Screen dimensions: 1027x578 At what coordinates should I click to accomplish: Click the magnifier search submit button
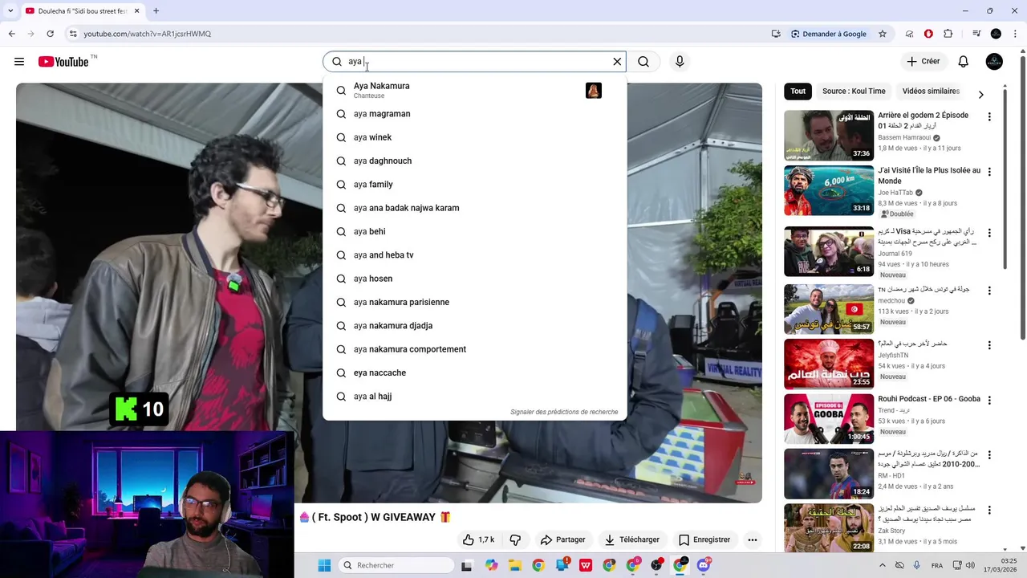(x=643, y=62)
